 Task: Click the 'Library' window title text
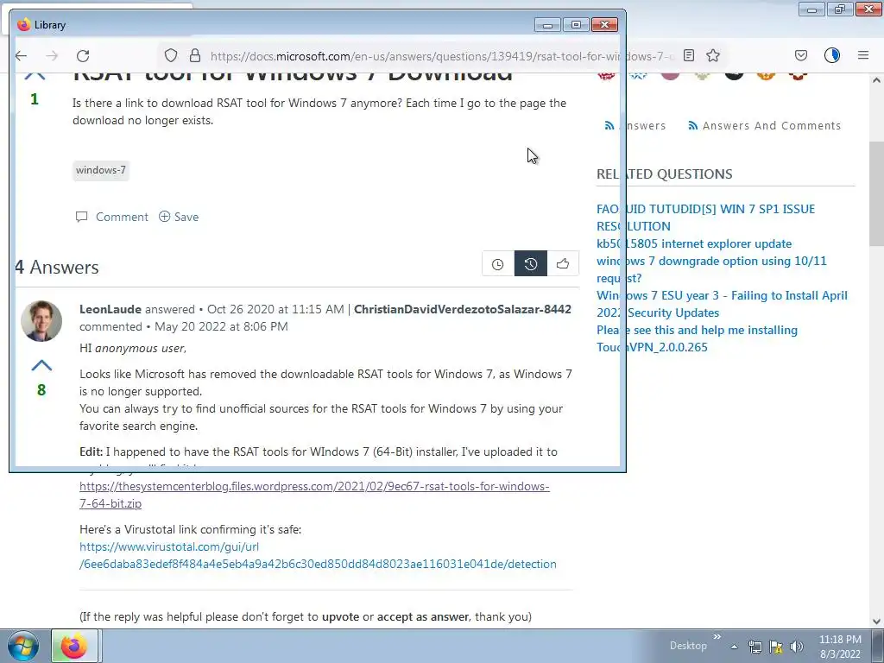pyautogui.click(x=50, y=25)
